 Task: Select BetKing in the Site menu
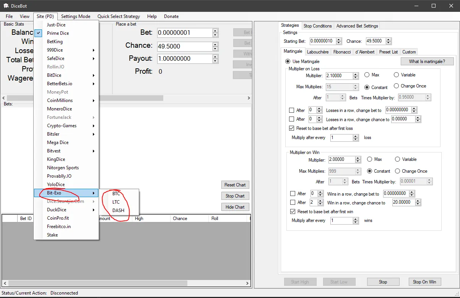point(66,42)
